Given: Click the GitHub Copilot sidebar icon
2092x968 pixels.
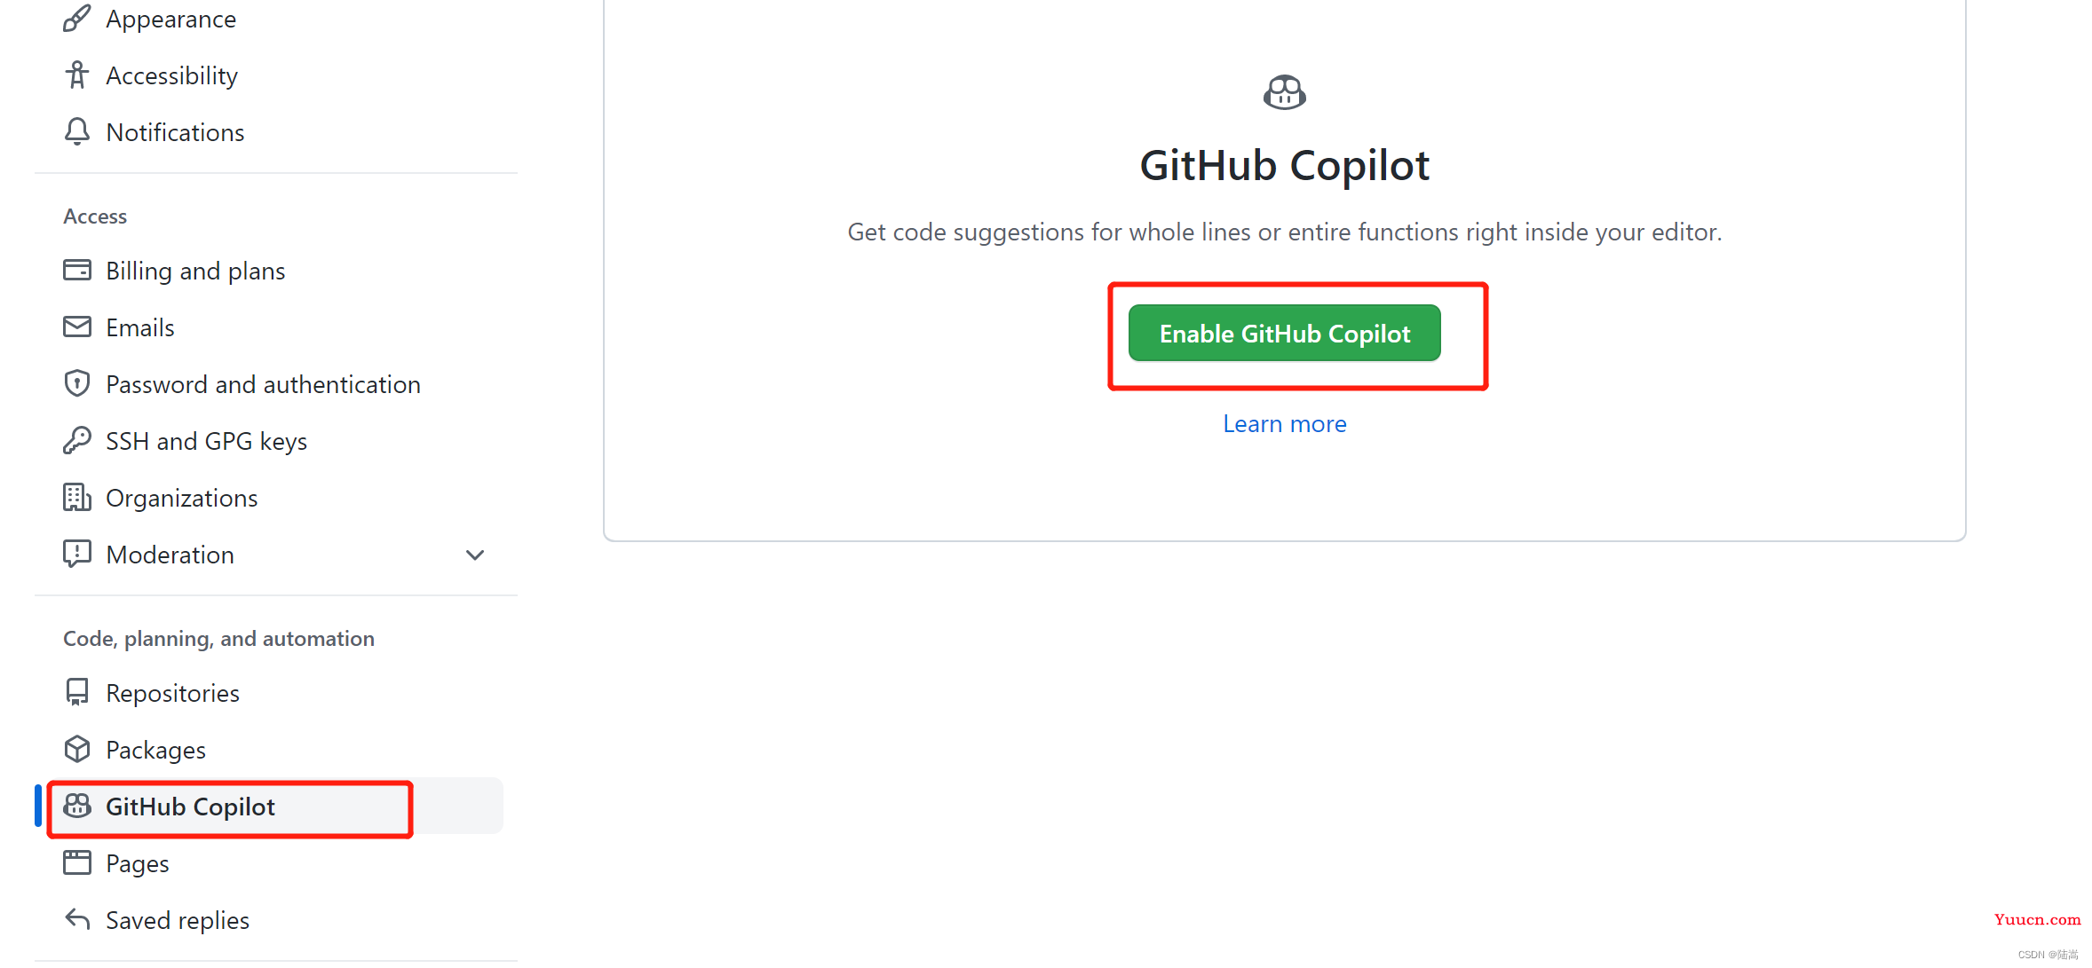Looking at the screenshot, I should coord(77,806).
